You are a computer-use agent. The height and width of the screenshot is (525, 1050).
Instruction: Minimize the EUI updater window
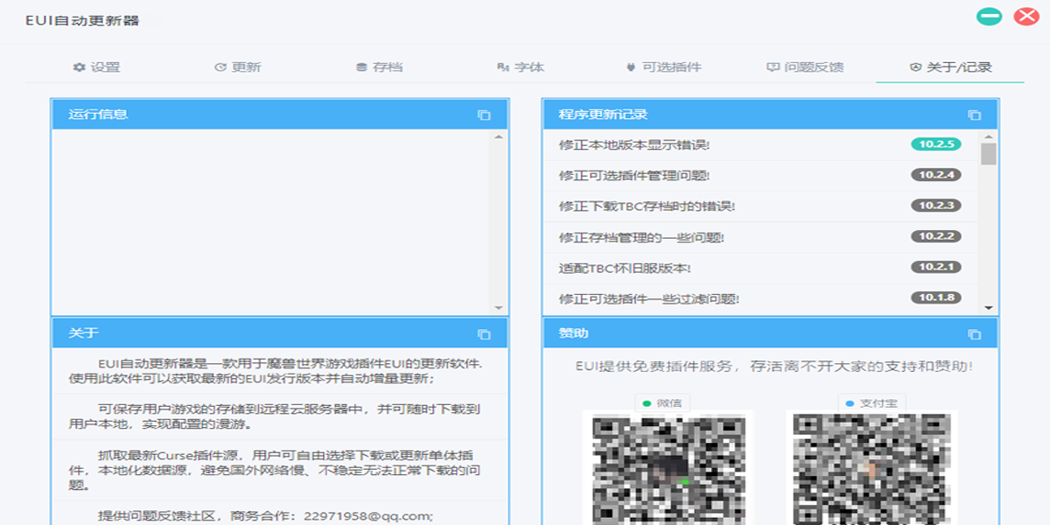pyautogui.click(x=990, y=17)
